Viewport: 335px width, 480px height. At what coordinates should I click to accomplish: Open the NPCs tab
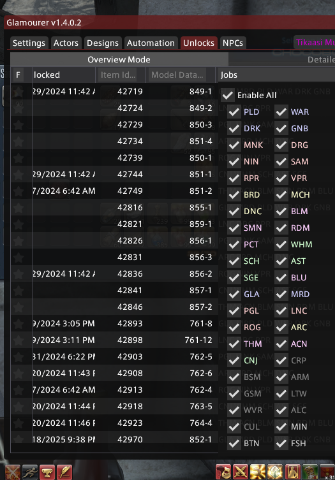(233, 43)
